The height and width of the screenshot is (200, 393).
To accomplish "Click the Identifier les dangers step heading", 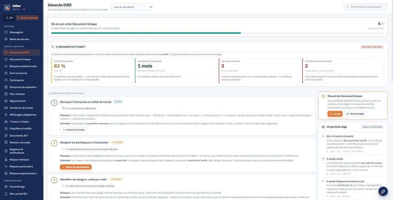I will (x=83, y=179).
